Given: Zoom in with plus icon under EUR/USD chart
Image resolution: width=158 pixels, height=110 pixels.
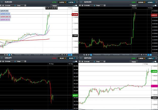Looking at the screenshot, I should pyautogui.click(x=67, y=55).
